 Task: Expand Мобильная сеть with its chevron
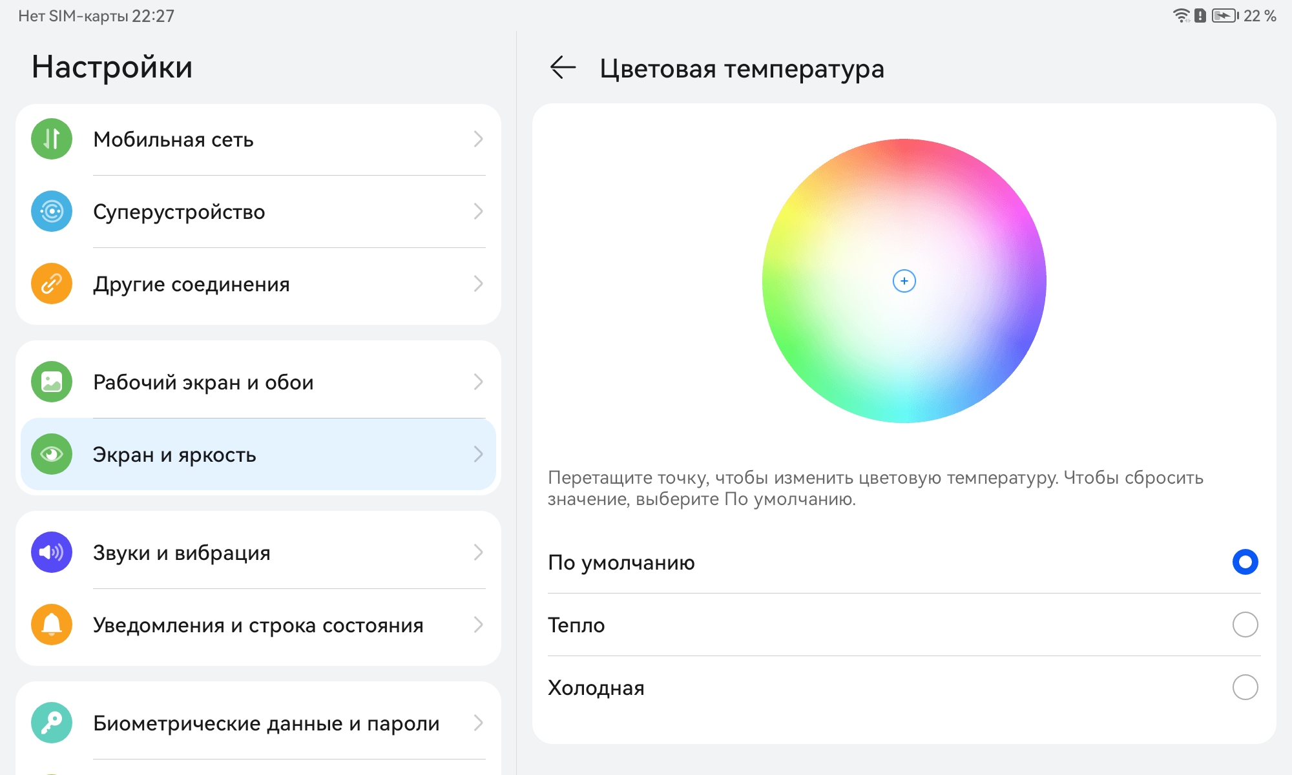click(479, 139)
